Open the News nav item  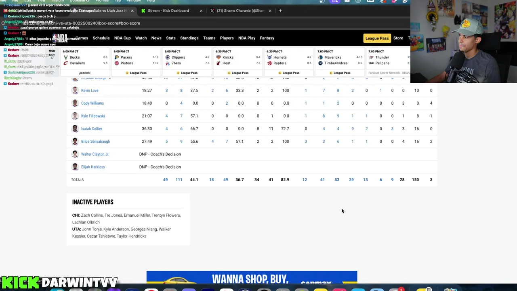coord(156,38)
